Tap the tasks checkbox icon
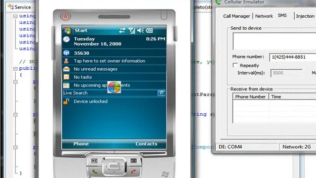This screenshot has height=178, width=316. 66,77
